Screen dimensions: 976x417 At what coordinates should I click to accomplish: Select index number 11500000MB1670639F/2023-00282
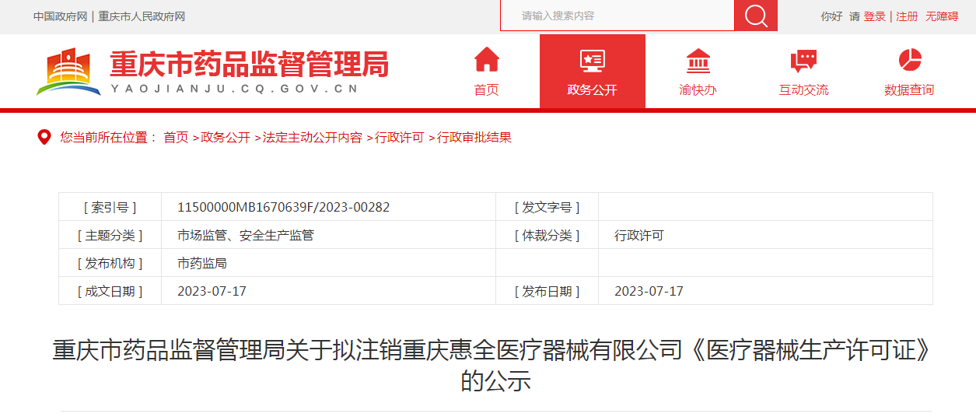tap(284, 207)
